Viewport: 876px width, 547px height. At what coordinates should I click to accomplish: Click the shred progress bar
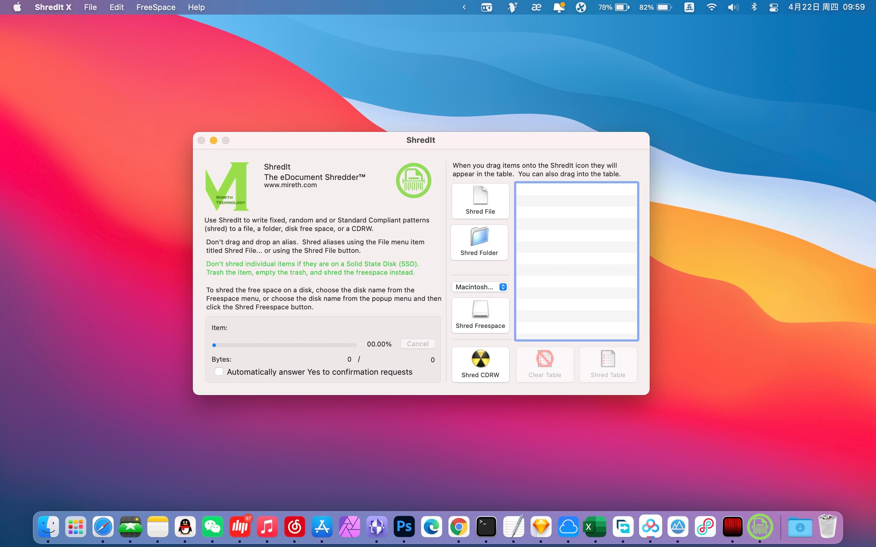pos(284,345)
